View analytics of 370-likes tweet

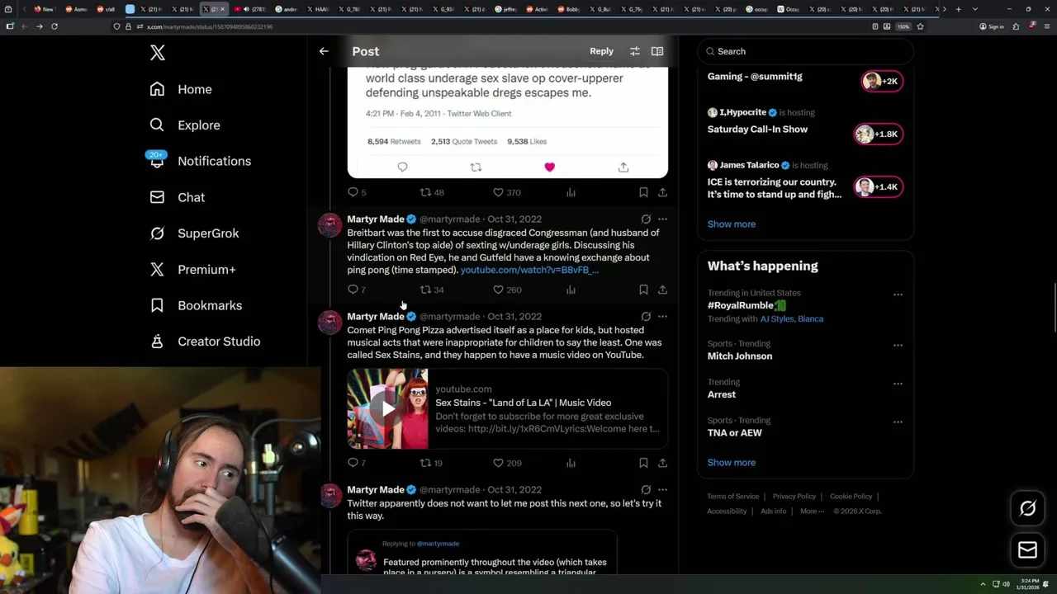[571, 192]
